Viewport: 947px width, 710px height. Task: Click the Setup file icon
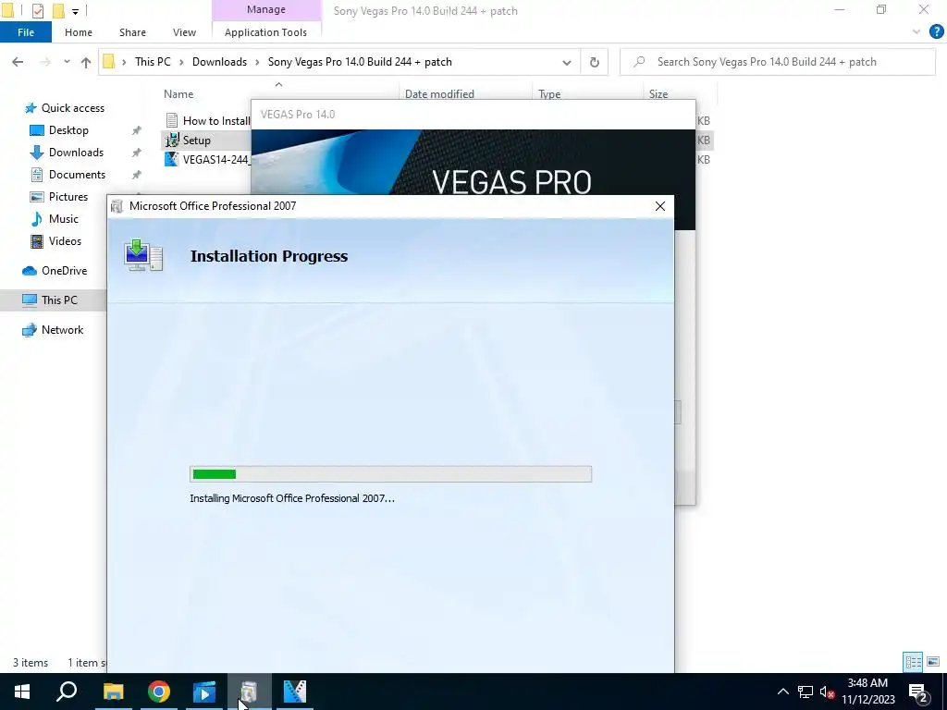point(172,141)
